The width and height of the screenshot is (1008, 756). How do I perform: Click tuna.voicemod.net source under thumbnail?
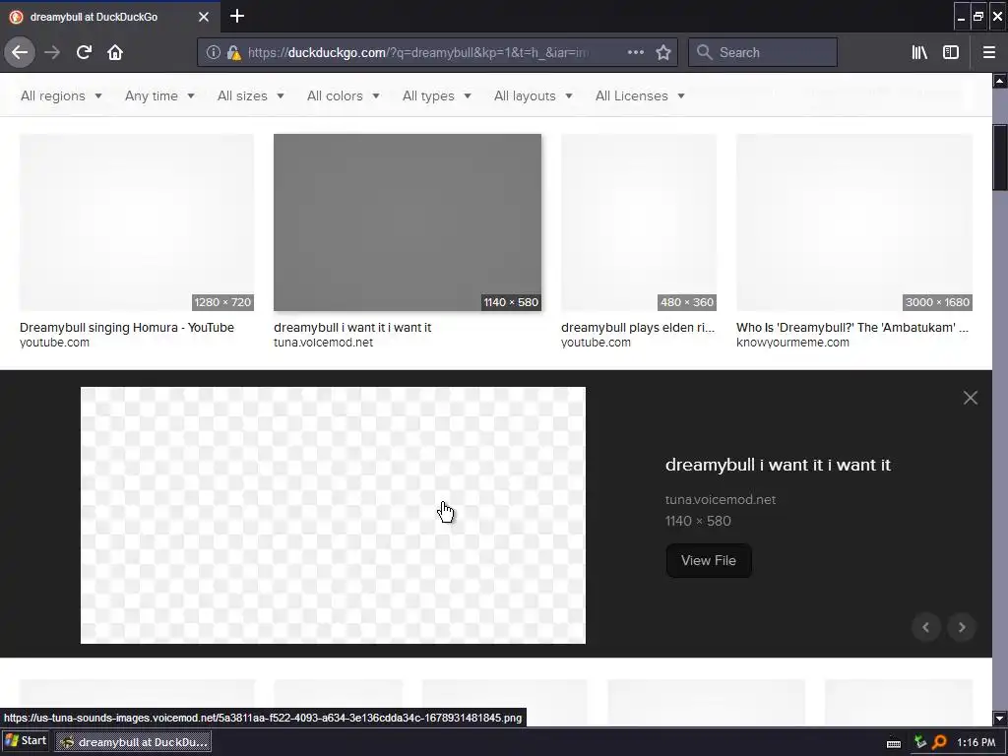tap(323, 343)
